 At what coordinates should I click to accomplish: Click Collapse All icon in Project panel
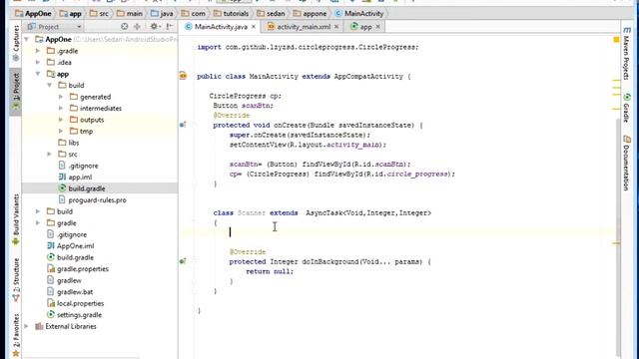point(137,27)
